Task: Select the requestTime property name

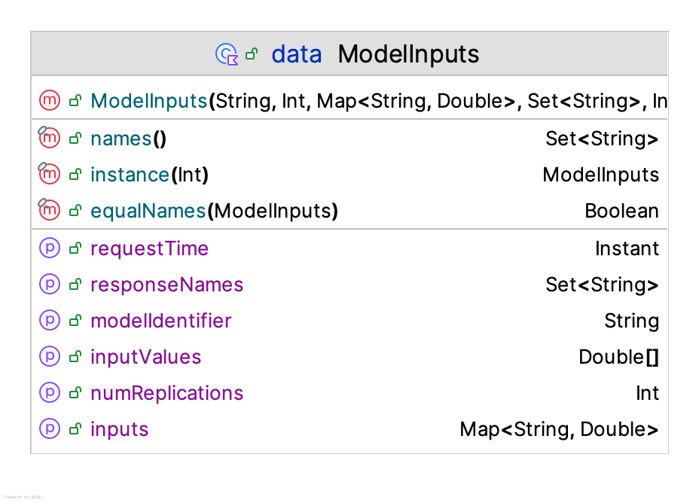Action: [149, 248]
